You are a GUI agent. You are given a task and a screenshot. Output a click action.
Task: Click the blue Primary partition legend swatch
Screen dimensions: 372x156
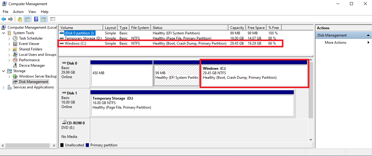click(x=87, y=145)
